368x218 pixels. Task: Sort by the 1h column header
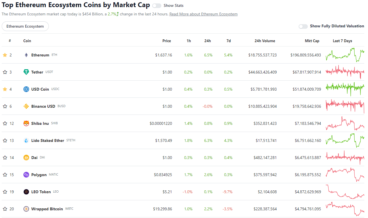click(x=189, y=41)
